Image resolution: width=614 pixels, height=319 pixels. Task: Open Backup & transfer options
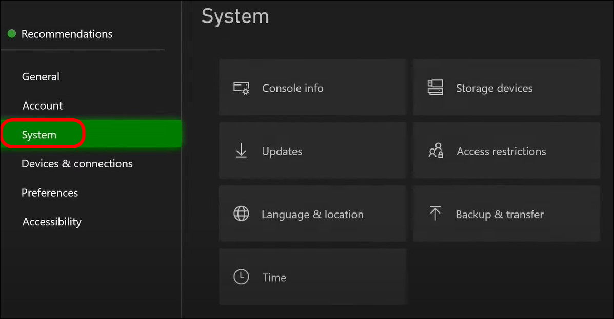click(506, 214)
